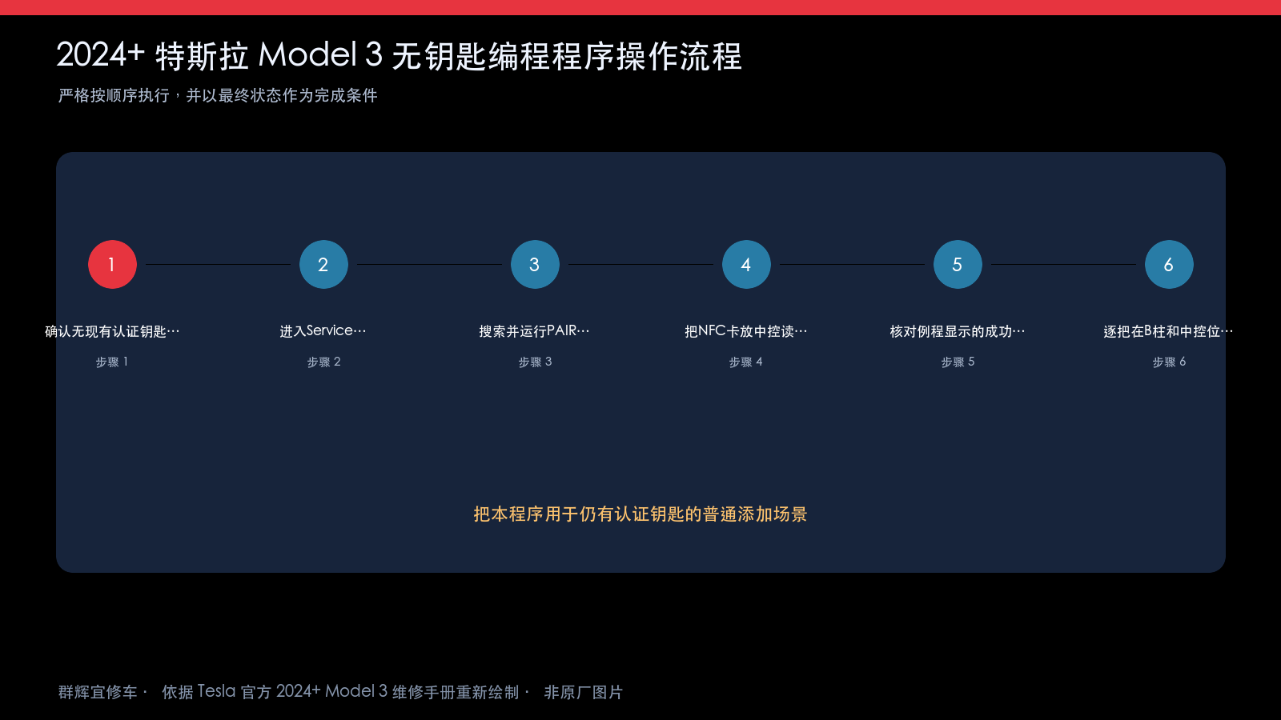Click the footer note "非原厂图片"
1281x720 pixels.
click(x=584, y=692)
